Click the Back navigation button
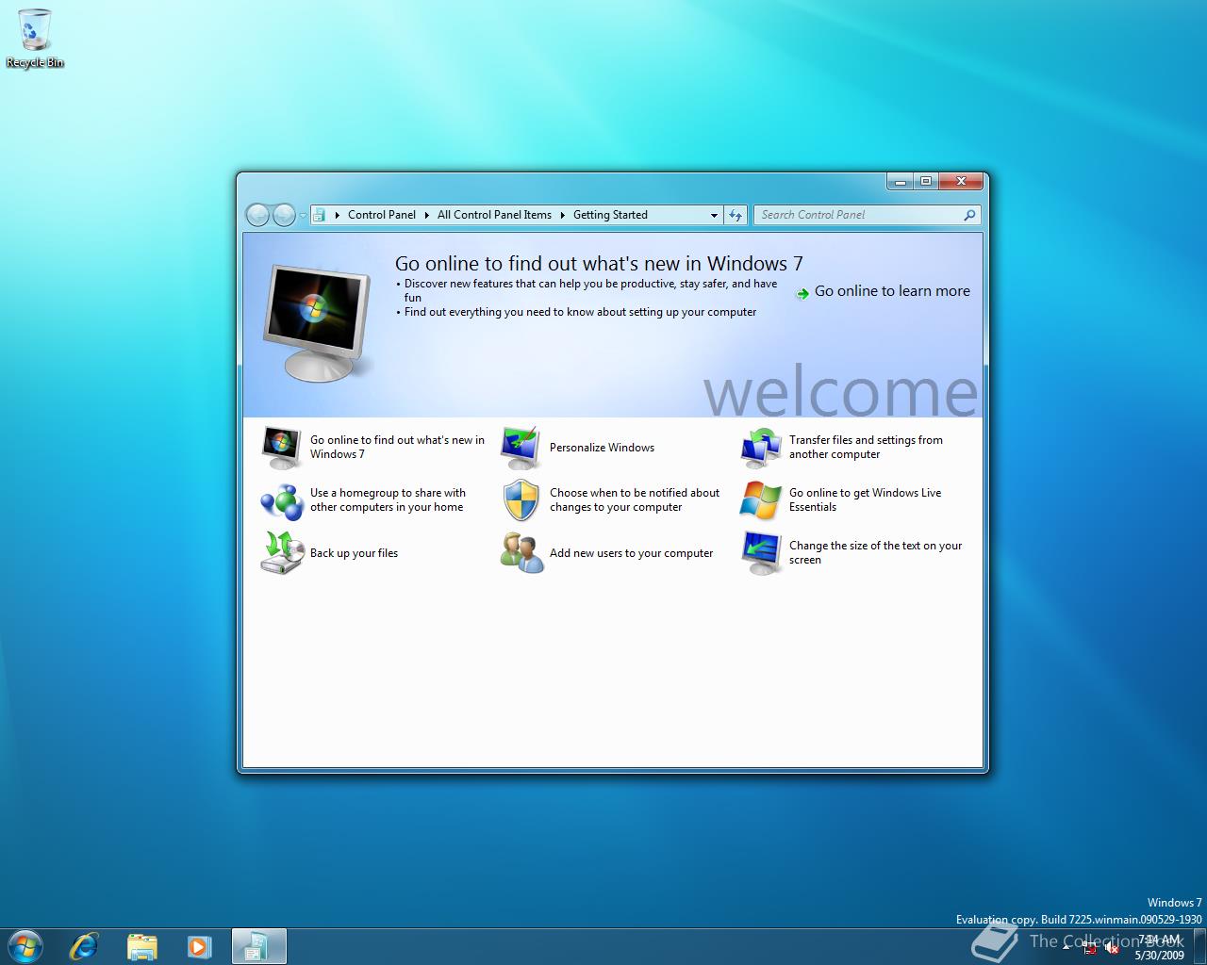Viewport: 1207px width, 965px height. (256, 215)
